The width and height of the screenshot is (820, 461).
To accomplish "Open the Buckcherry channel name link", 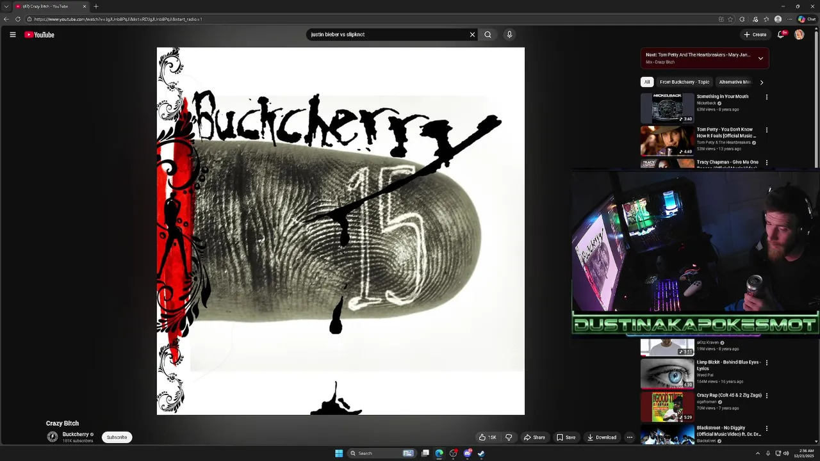I will [76, 434].
